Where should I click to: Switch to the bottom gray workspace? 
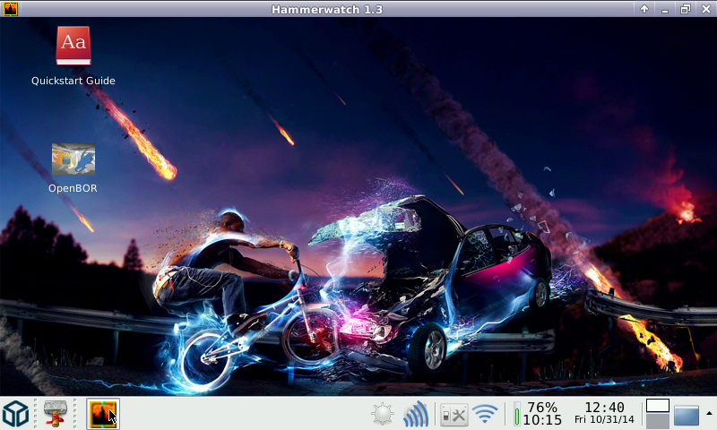(658, 421)
